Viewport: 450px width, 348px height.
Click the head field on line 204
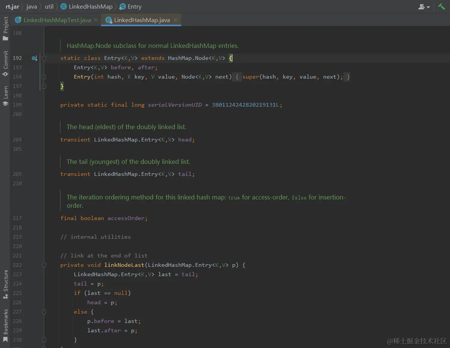pyautogui.click(x=185, y=140)
